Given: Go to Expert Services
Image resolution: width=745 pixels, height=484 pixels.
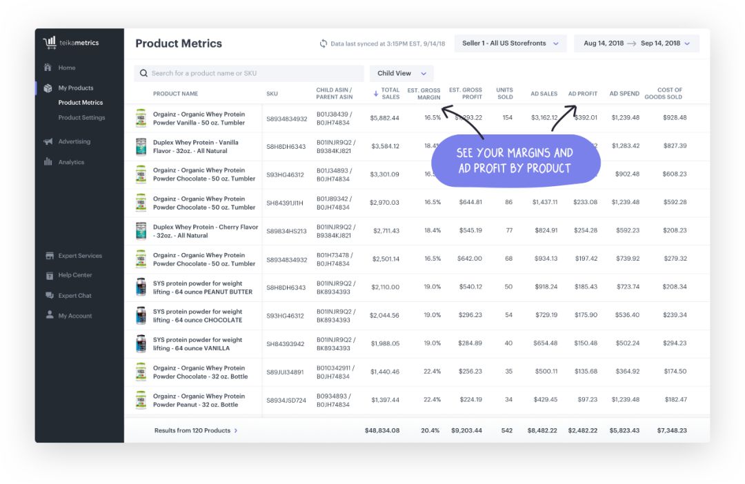Looking at the screenshot, I should pyautogui.click(x=80, y=256).
